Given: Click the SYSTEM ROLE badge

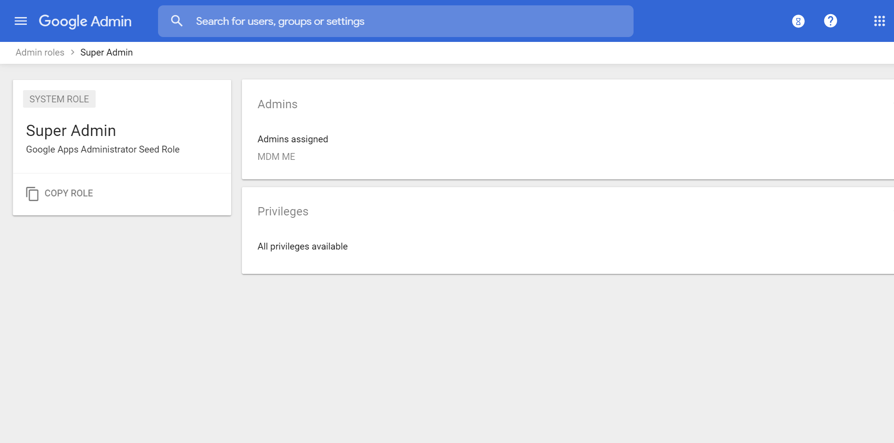Looking at the screenshot, I should pos(59,99).
